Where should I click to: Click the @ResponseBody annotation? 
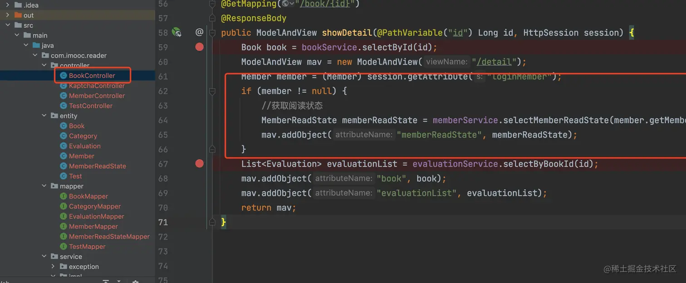click(x=254, y=18)
